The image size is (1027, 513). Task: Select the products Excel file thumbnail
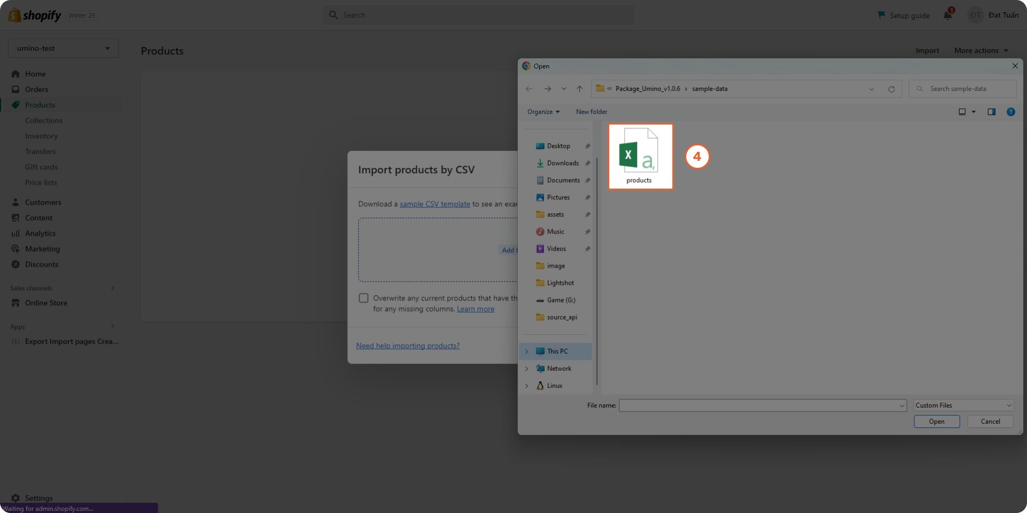tap(640, 156)
